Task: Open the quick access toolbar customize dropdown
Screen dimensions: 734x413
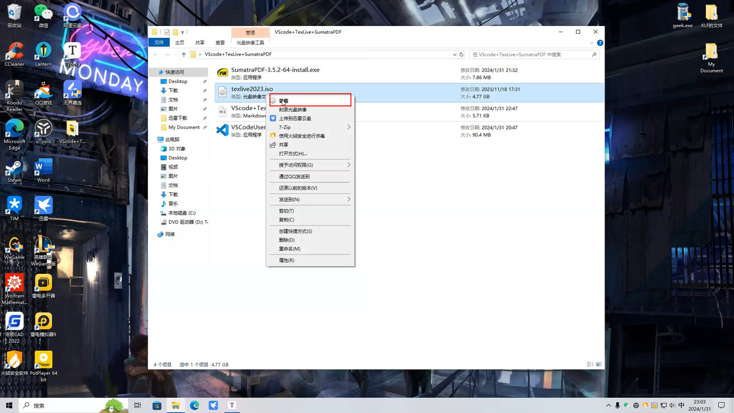Action: tap(182, 32)
